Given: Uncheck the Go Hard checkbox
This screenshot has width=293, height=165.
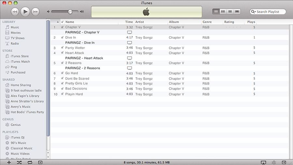Looking at the screenshot, I should (62, 73).
